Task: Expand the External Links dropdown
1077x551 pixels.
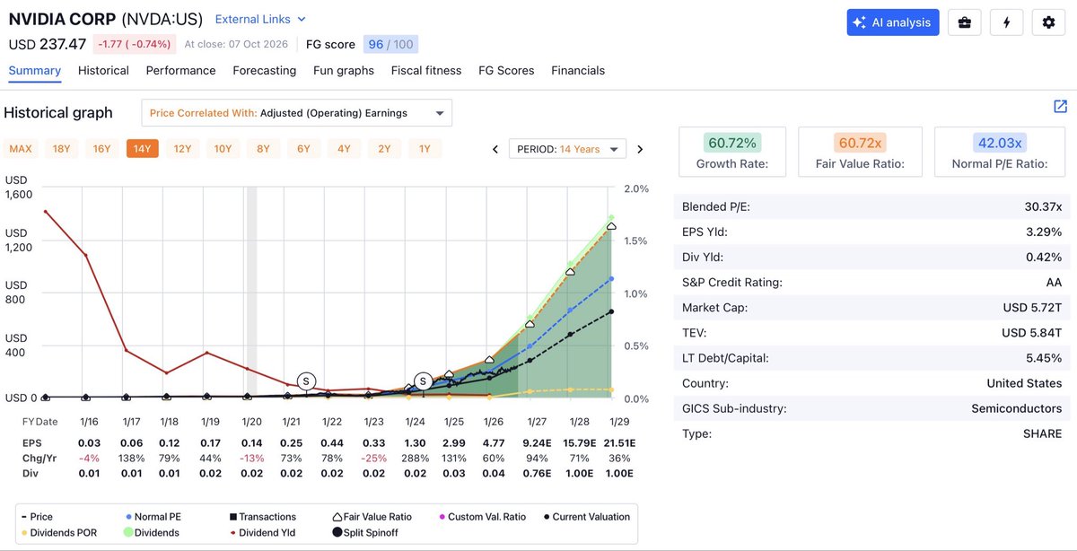Action: point(260,19)
